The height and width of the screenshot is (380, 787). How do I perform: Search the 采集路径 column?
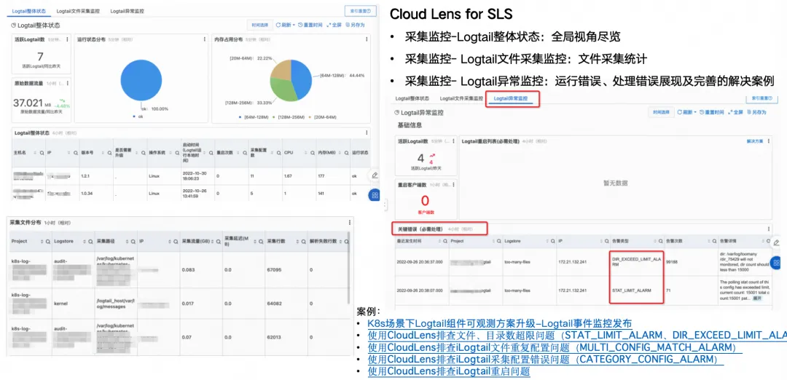(x=133, y=242)
